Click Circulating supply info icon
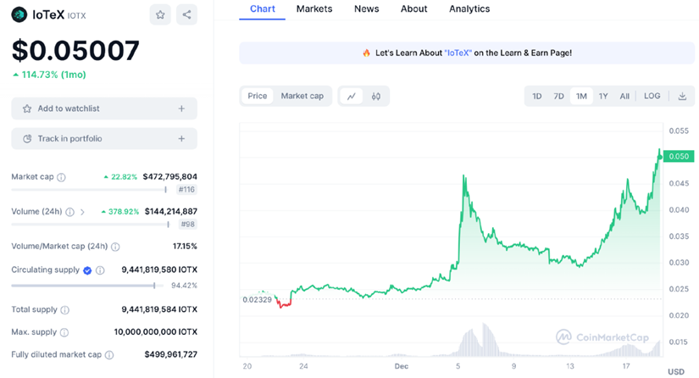The height and width of the screenshot is (378, 699). coord(100,270)
